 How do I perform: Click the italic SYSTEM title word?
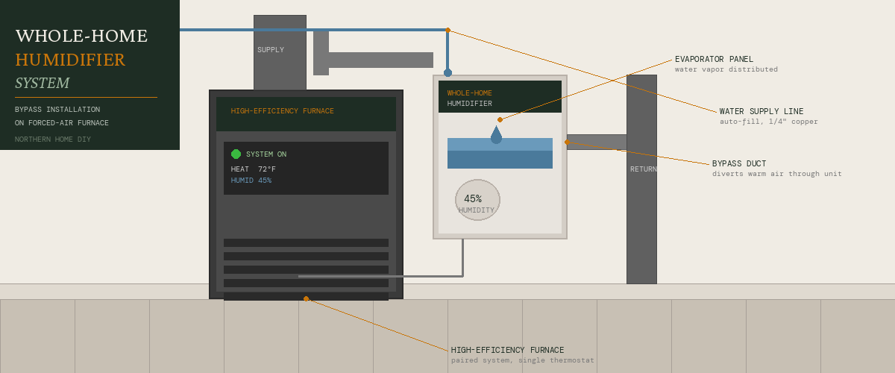[42, 84]
